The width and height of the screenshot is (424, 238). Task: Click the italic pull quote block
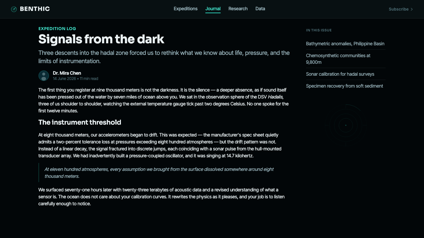click(x=164, y=173)
